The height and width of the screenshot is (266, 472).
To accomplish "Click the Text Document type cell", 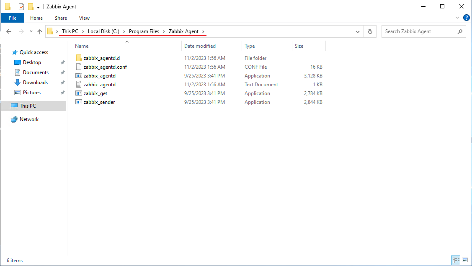I will coord(261,84).
